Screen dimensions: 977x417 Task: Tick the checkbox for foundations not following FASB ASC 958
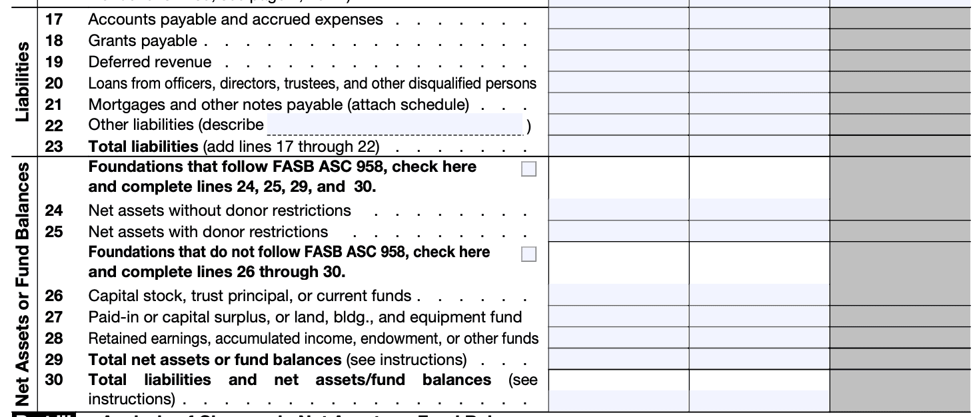[528, 254]
